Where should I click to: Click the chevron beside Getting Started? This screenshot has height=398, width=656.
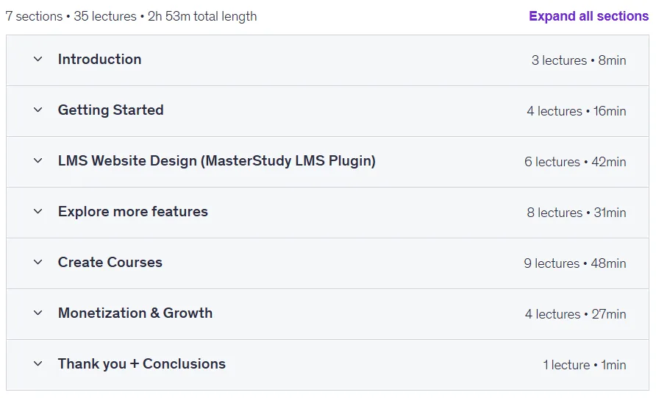38,110
